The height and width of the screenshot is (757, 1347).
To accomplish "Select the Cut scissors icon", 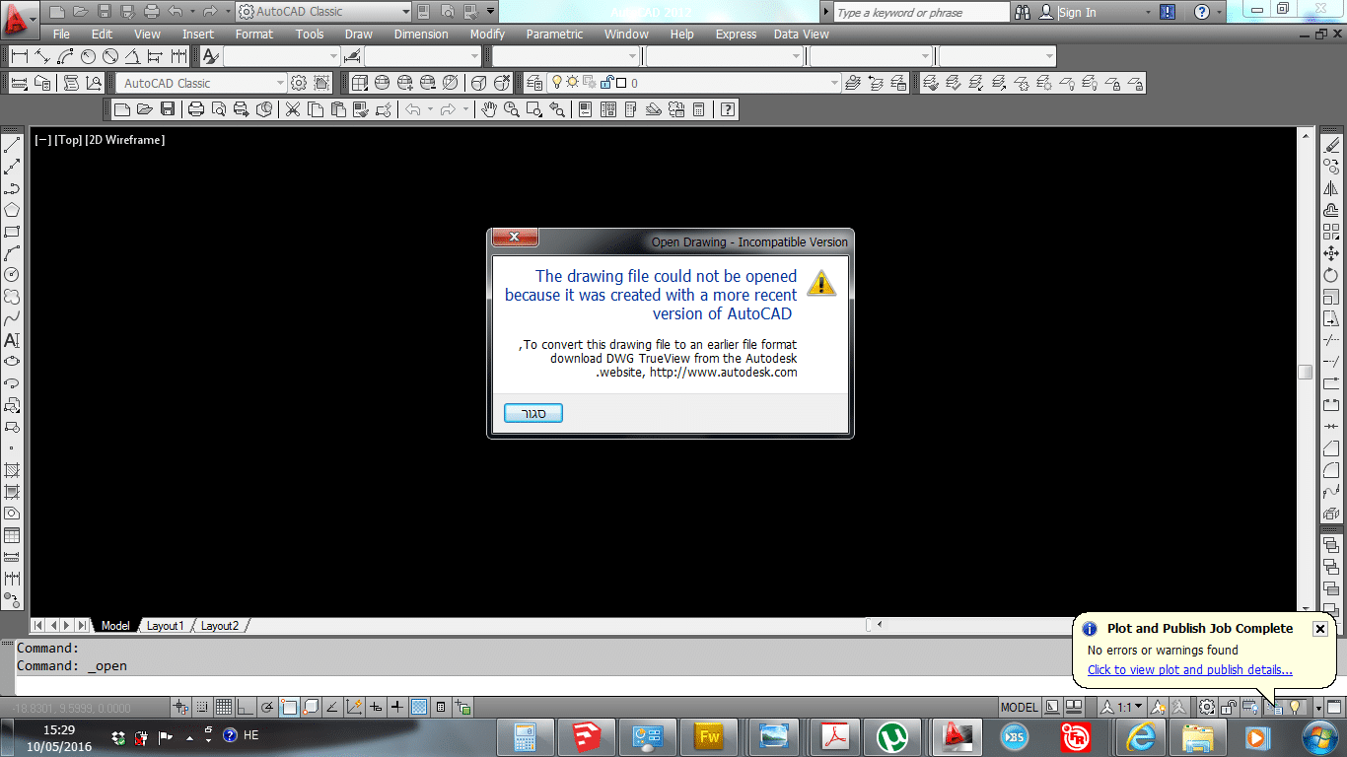I will coord(293,109).
